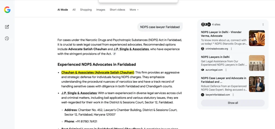
Task: Click the BAIL blocks thumbnail image
Action: 257,63
